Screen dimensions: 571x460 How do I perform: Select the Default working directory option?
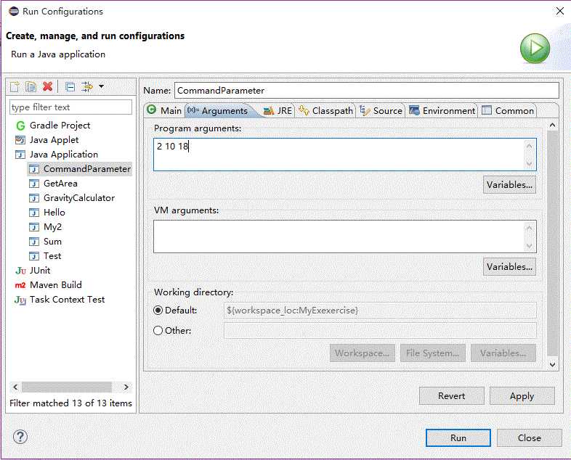tap(158, 311)
